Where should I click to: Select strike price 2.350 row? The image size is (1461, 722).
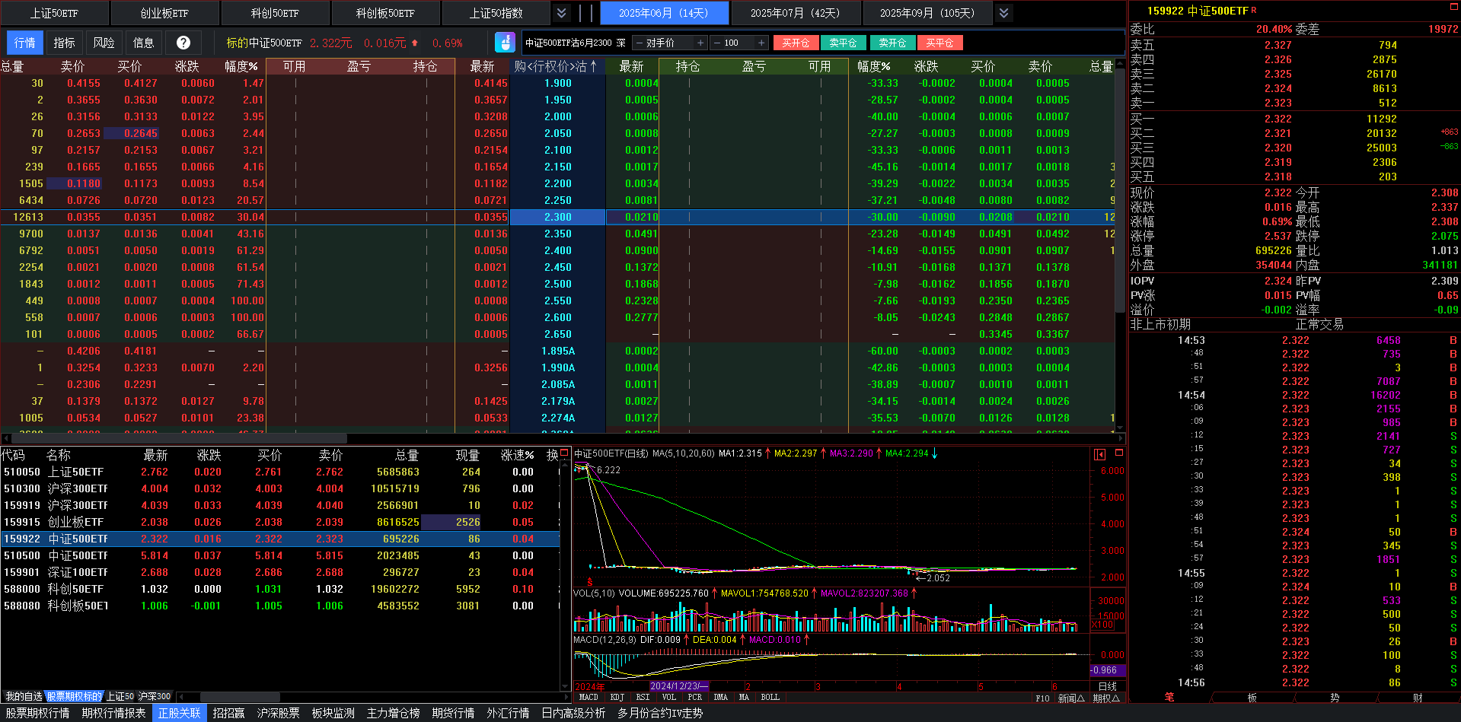pyautogui.click(x=557, y=234)
